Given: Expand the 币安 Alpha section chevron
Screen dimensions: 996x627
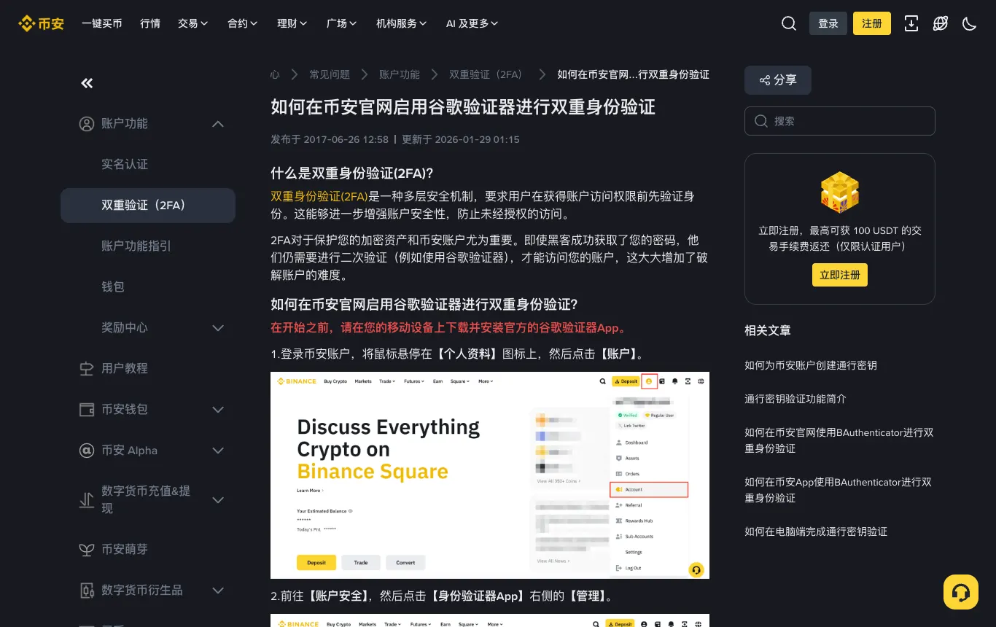Looking at the screenshot, I should click(x=217, y=451).
